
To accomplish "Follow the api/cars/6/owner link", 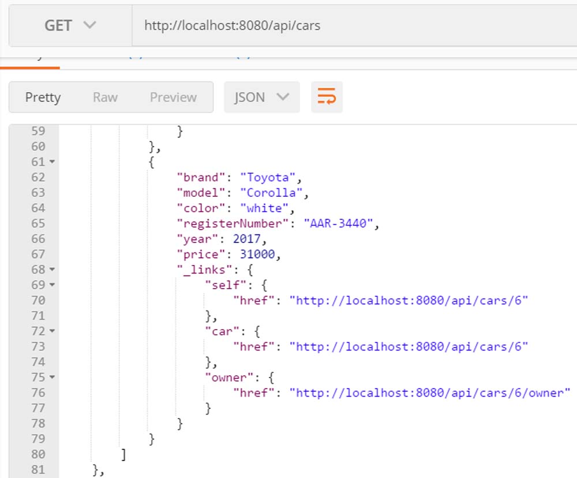I will (429, 393).
